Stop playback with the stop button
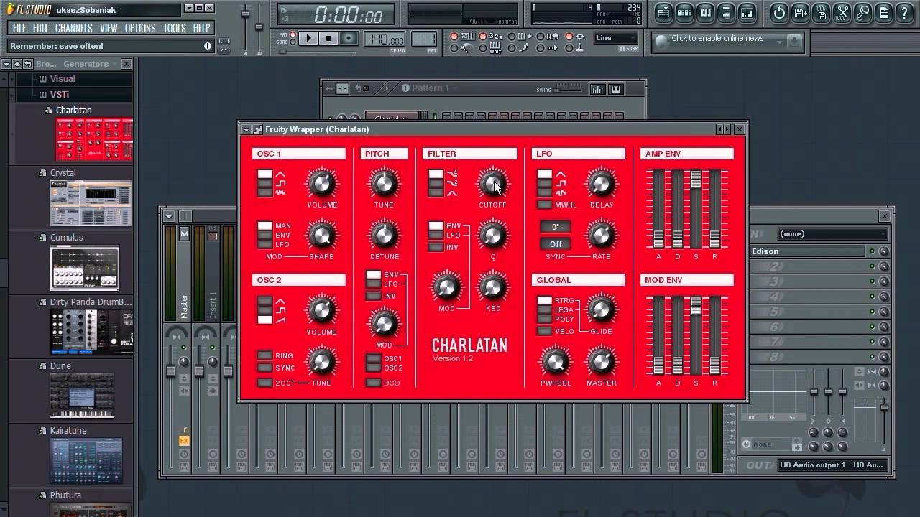Viewport: 920px width, 517px height. pos(328,38)
